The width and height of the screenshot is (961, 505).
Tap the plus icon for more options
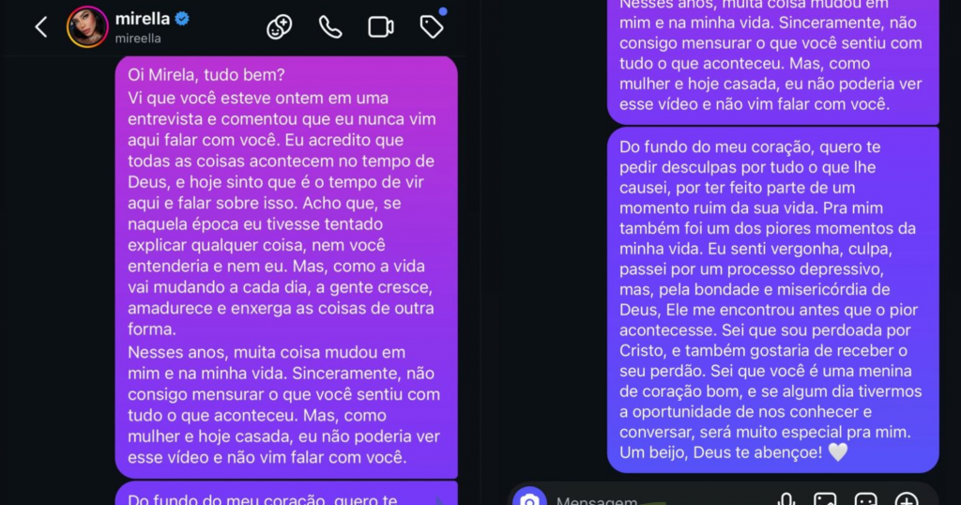(x=907, y=498)
